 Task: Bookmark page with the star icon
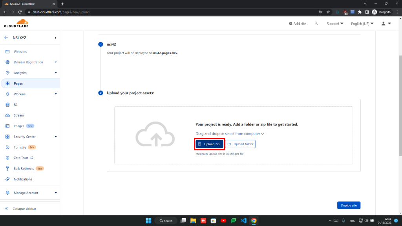328,12
